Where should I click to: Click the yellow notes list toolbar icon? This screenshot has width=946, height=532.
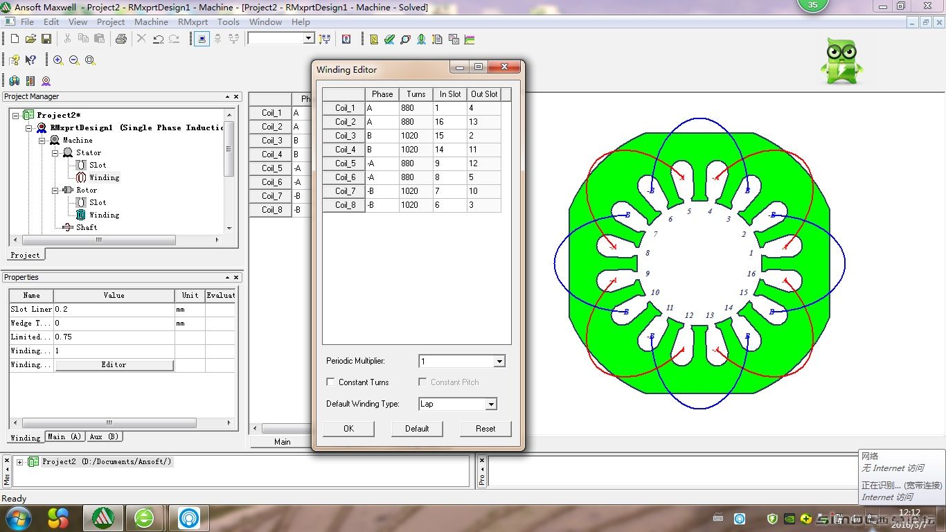pyautogui.click(x=374, y=39)
